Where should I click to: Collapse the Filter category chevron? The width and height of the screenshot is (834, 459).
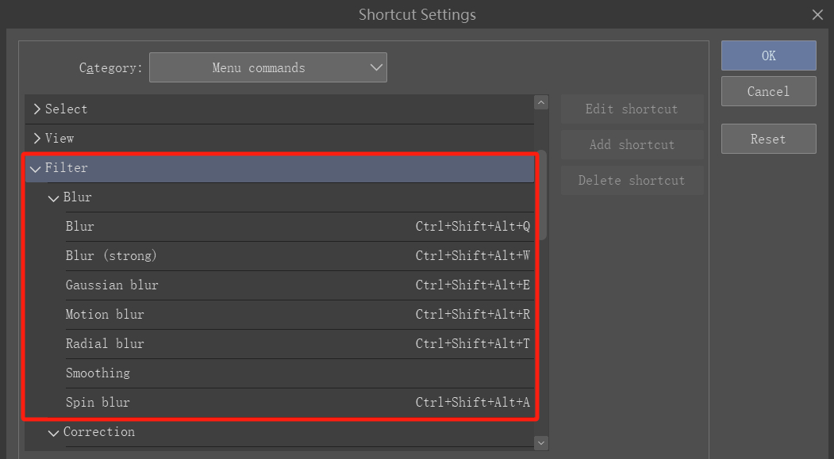tap(35, 168)
